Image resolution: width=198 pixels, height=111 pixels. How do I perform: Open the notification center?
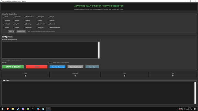(x=195, y=109)
